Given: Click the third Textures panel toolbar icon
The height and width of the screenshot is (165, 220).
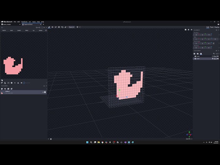Looking at the screenshot, I should (x=8, y=89).
